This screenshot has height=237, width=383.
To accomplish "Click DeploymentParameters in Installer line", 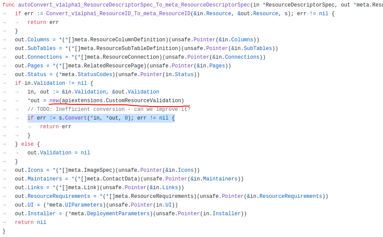I will (x=118, y=214).
